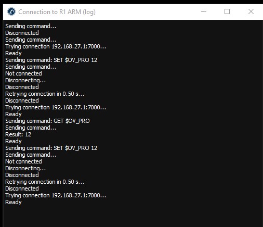Viewport: 263px width, 227px height.
Task: Minimize the Connection to R1 ARM log window
Action: click(204, 11)
